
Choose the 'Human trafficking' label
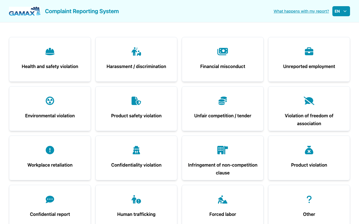pyautogui.click(x=136, y=214)
